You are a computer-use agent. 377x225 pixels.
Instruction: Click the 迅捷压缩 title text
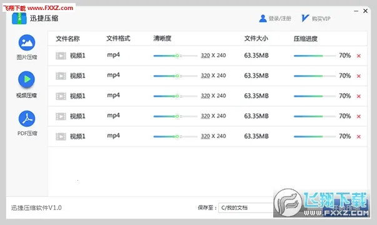click(x=44, y=19)
